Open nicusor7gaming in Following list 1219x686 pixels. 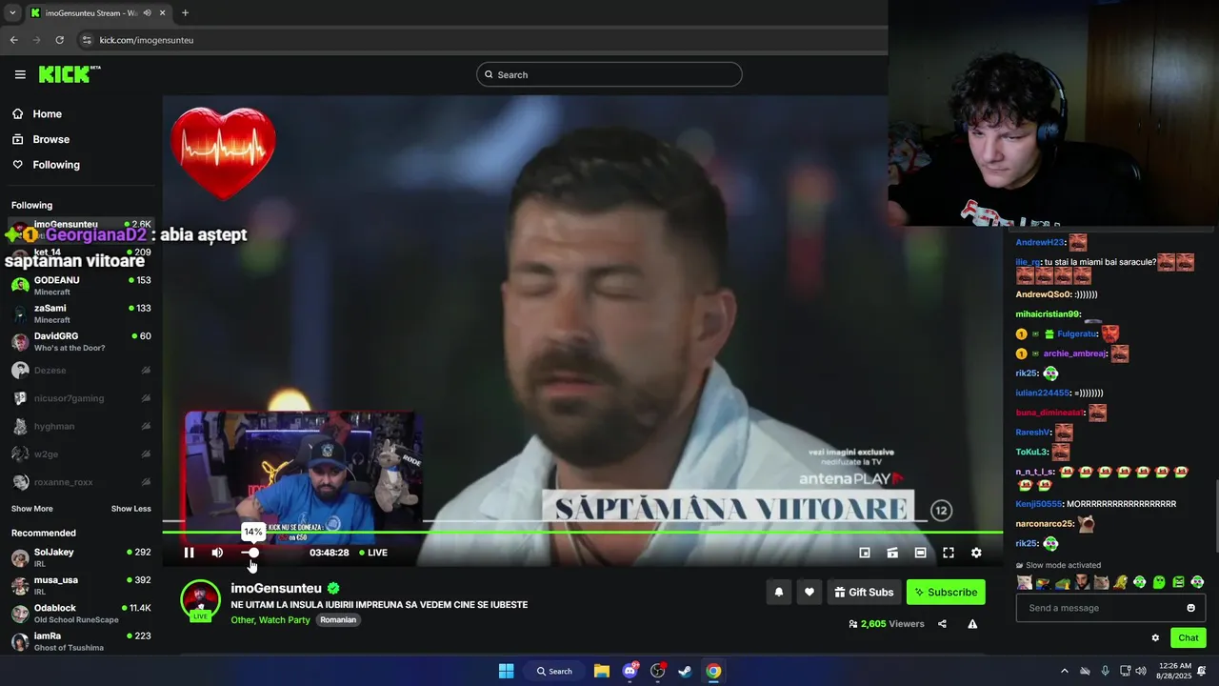(x=81, y=397)
